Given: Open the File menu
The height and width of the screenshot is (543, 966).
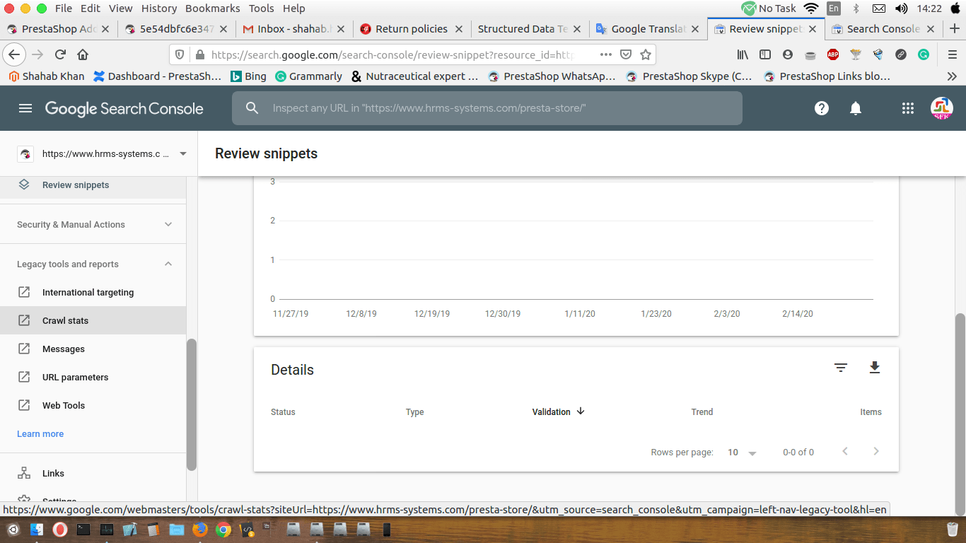Looking at the screenshot, I should (63, 8).
